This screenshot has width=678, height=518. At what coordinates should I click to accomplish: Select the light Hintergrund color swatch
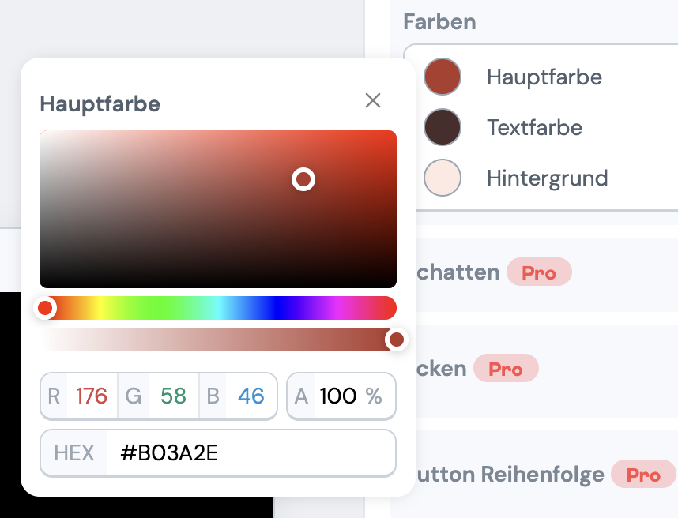click(x=443, y=178)
